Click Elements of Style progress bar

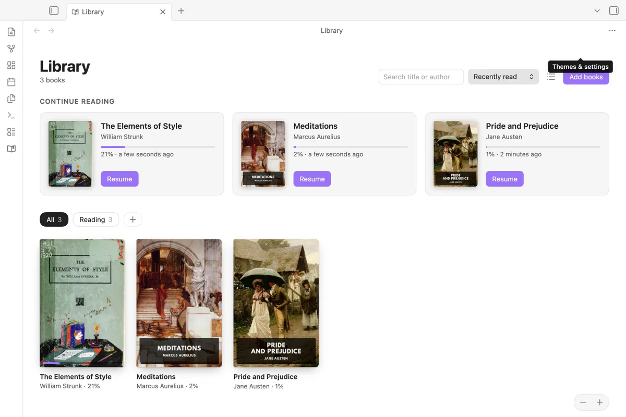tap(158, 147)
